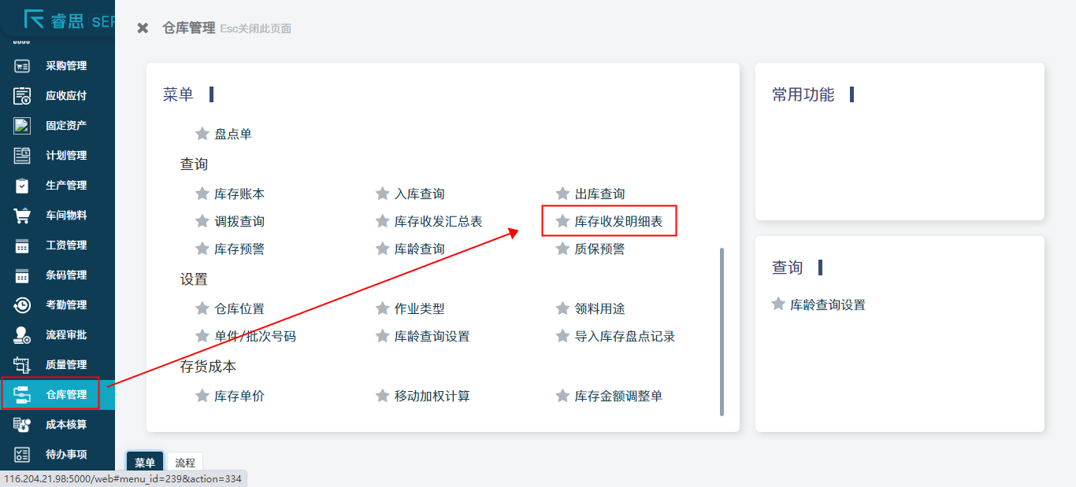
Task: Click the 考勤管理 clock icon
Action: coord(22,305)
